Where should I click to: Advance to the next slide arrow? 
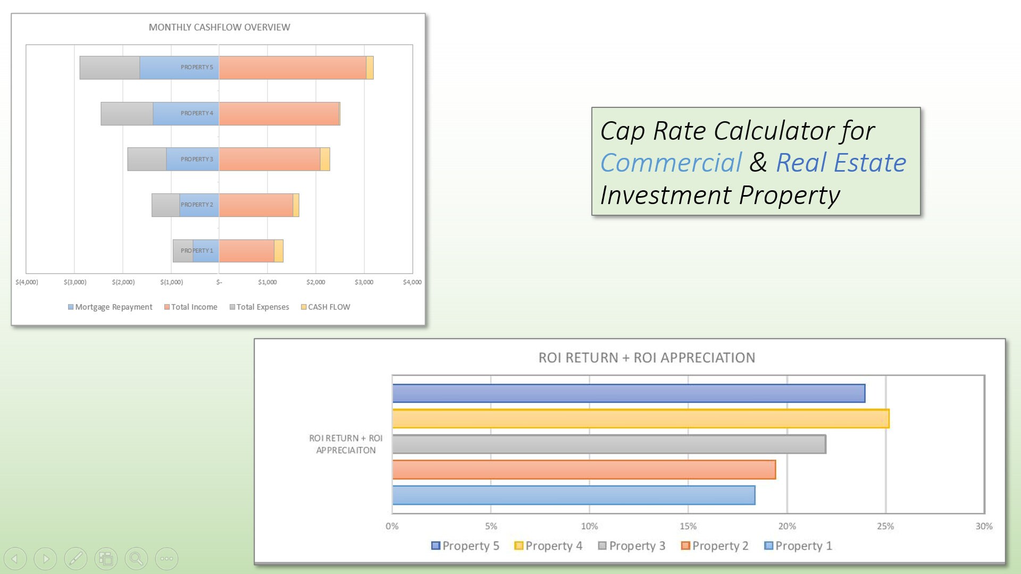(x=46, y=559)
